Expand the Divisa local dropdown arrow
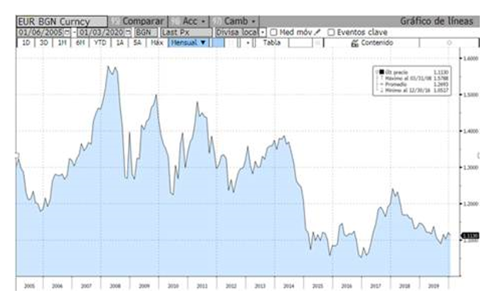496x307 pixels. pos(262,32)
